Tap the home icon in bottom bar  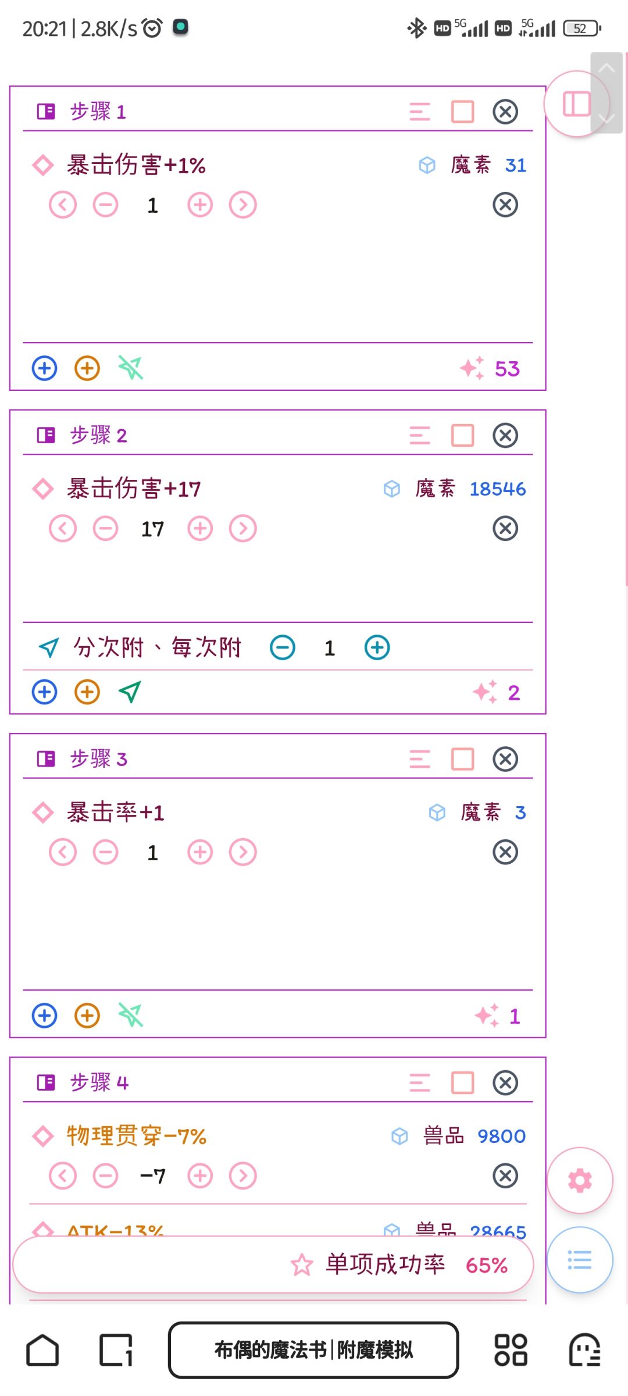pos(42,1350)
